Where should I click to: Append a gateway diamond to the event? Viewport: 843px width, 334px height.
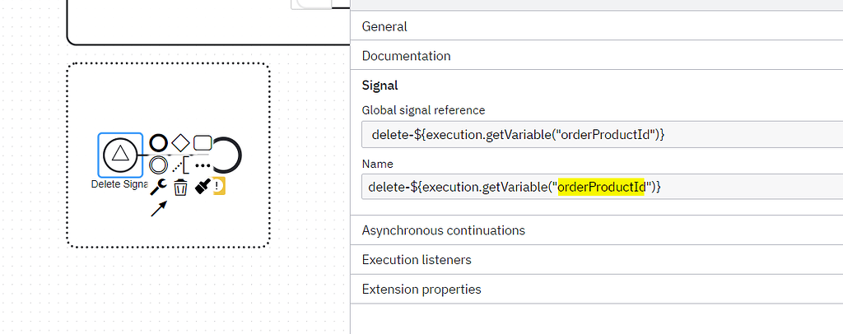point(180,143)
